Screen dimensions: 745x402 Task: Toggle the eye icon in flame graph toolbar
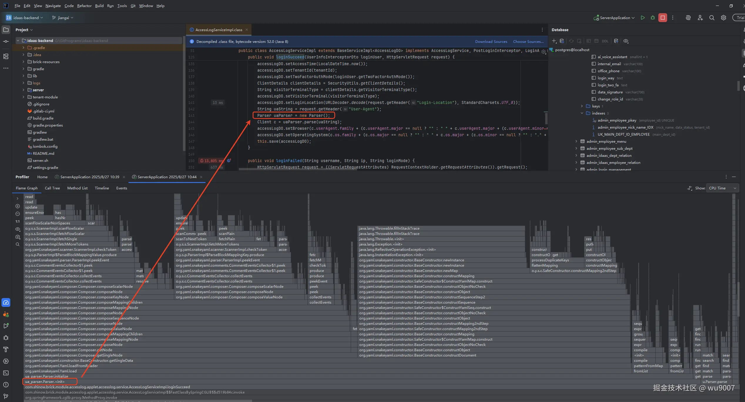[18, 229]
